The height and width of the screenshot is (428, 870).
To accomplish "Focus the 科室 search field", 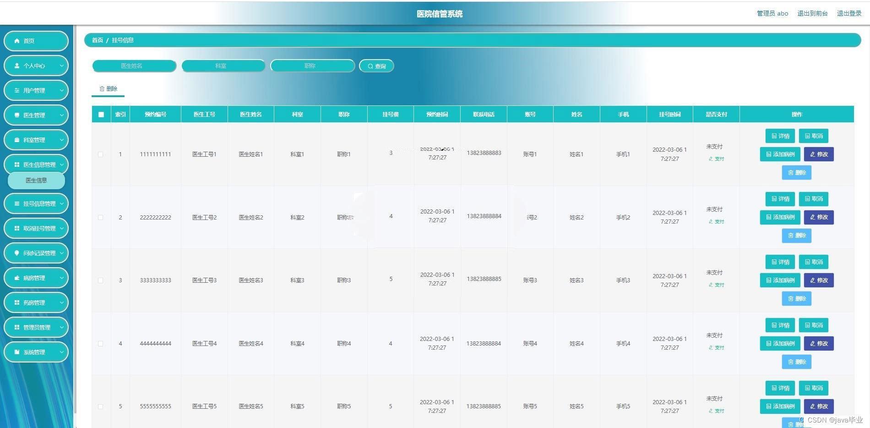I will tap(223, 66).
